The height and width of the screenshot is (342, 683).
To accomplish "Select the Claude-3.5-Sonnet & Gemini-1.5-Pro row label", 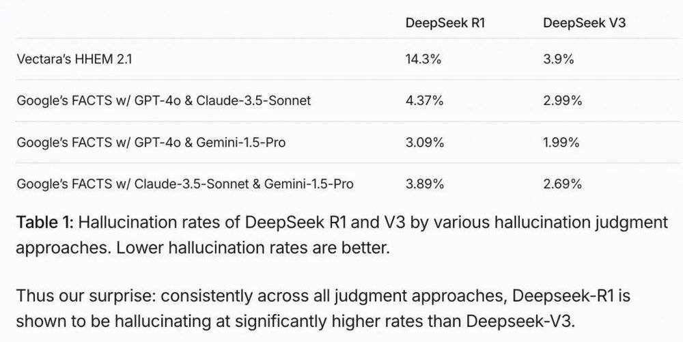I will coord(185,184).
